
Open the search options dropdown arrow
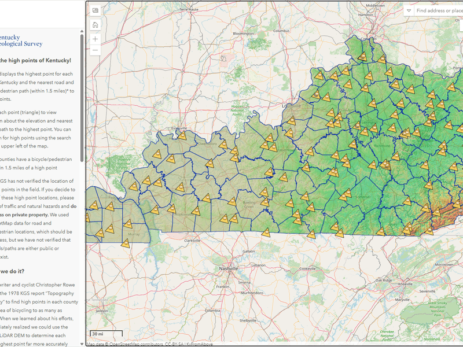coord(409,10)
